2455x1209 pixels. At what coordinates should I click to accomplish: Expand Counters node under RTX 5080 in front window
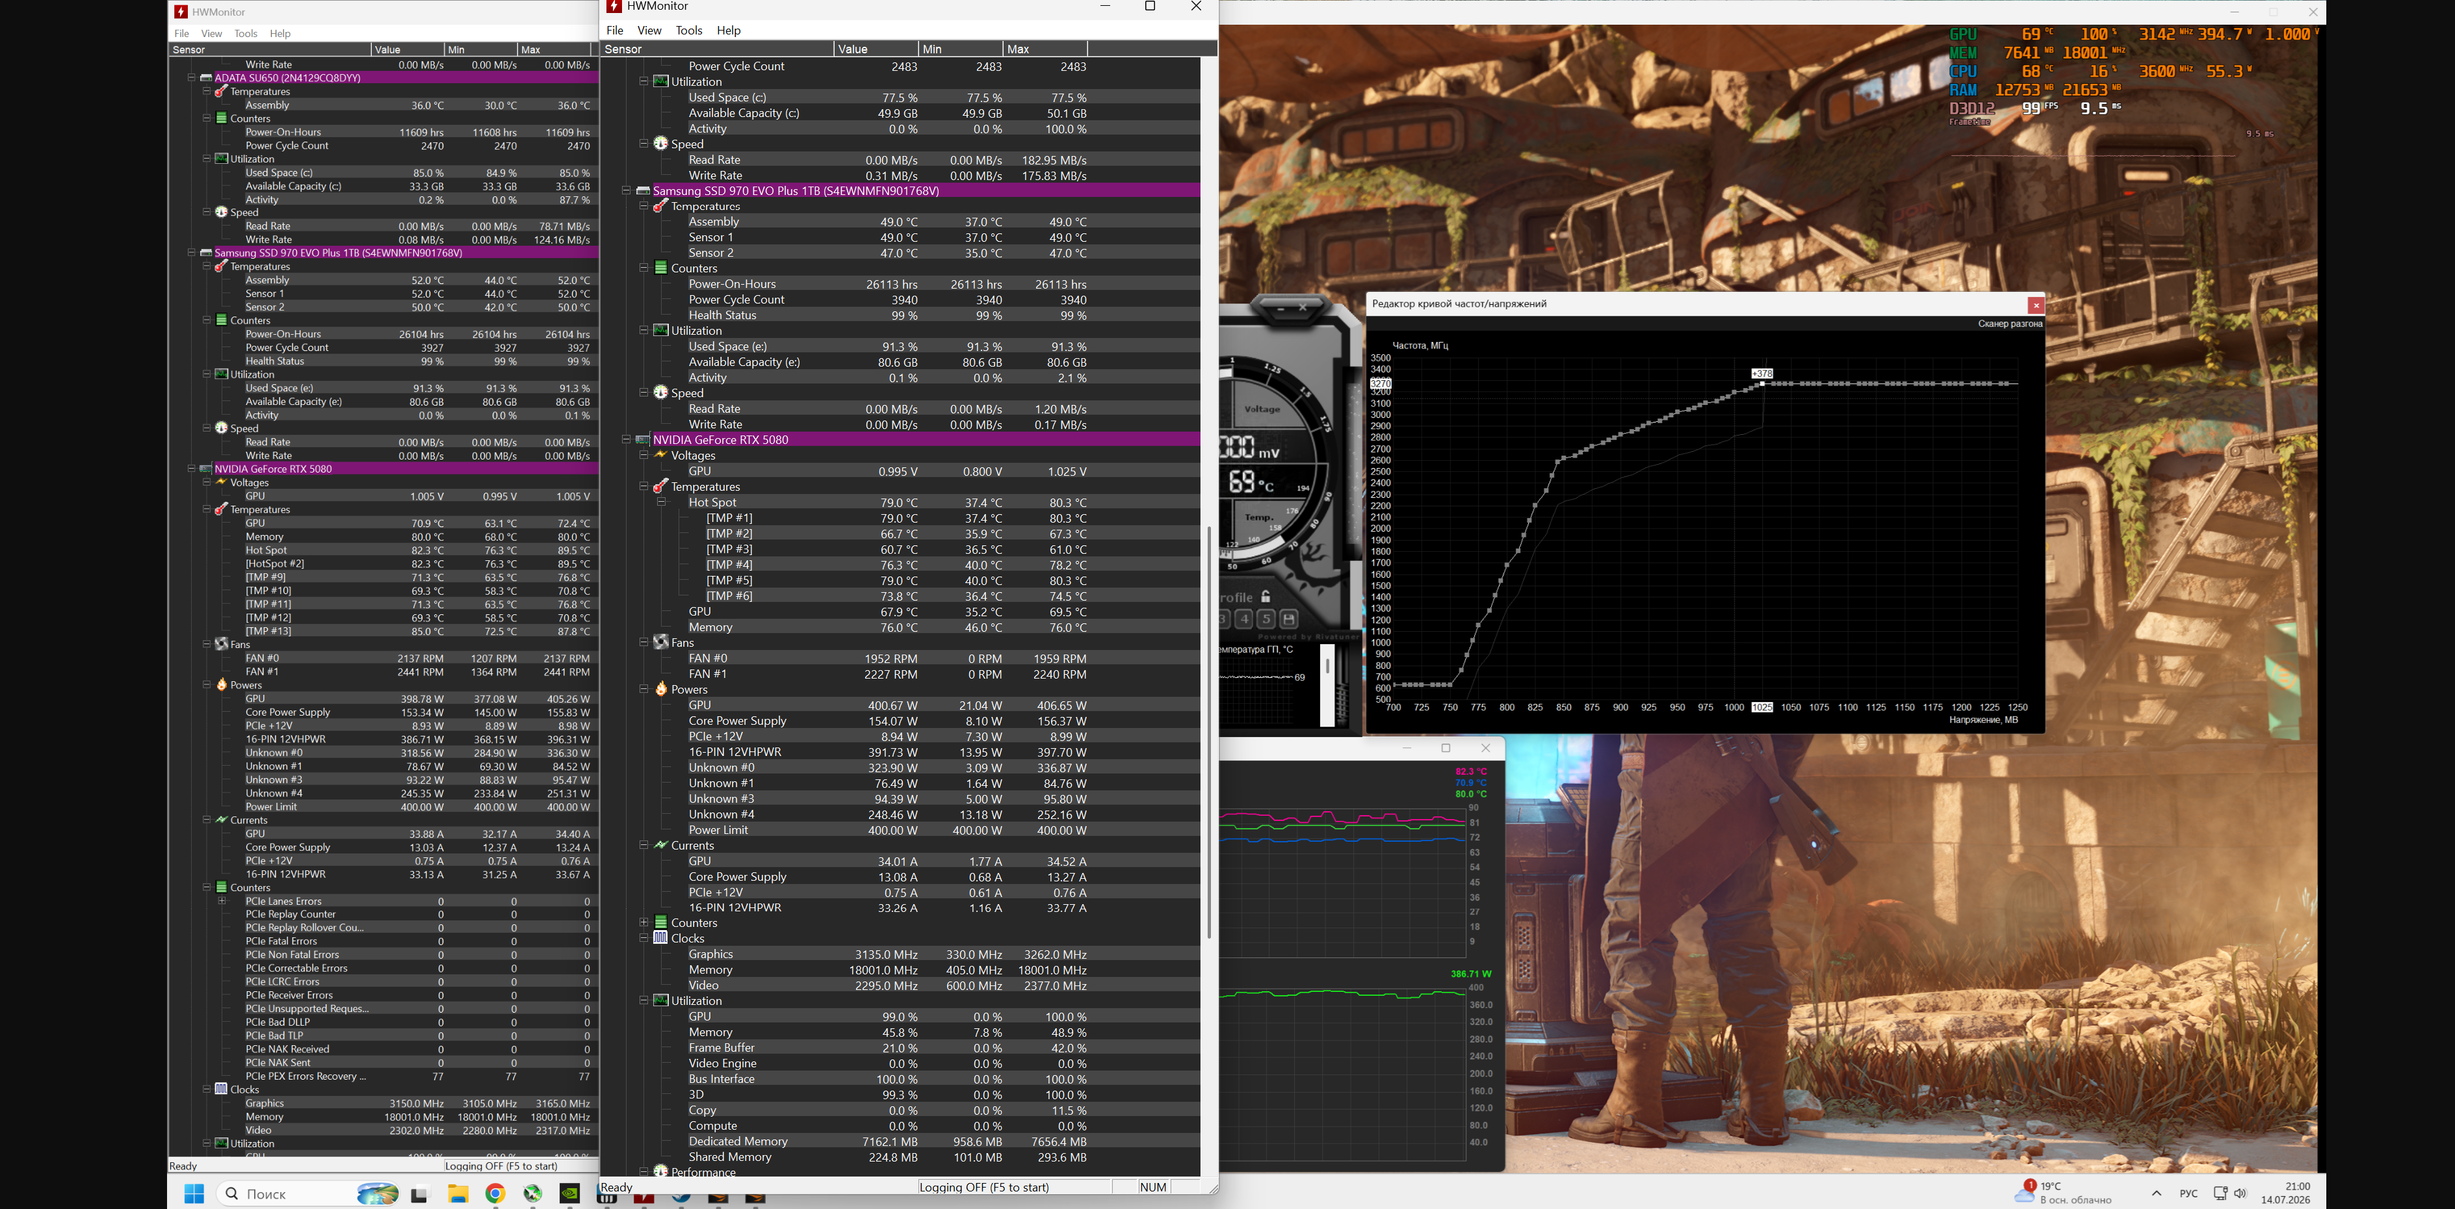pos(644,922)
